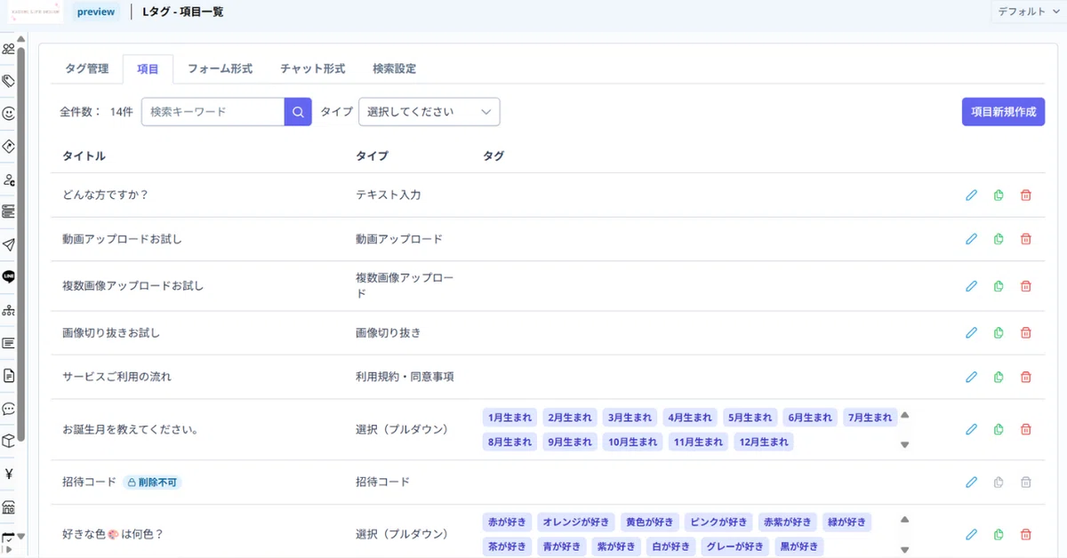Edit the 動画アップロードお試し item

971,239
